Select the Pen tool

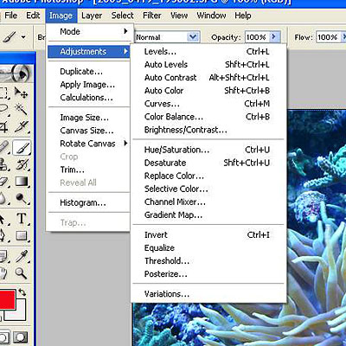pos(3,235)
